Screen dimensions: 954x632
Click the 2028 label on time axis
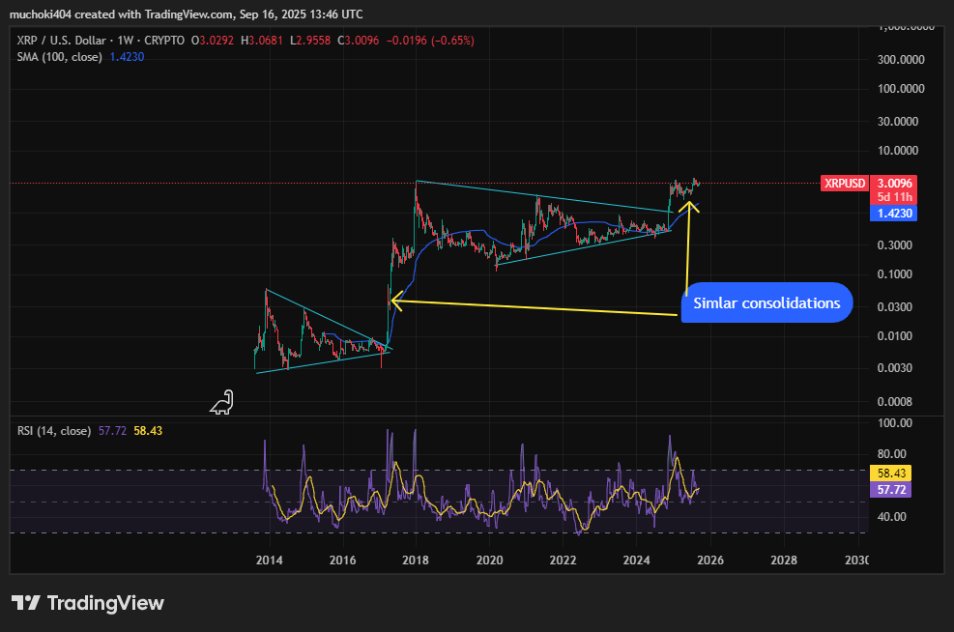(784, 560)
